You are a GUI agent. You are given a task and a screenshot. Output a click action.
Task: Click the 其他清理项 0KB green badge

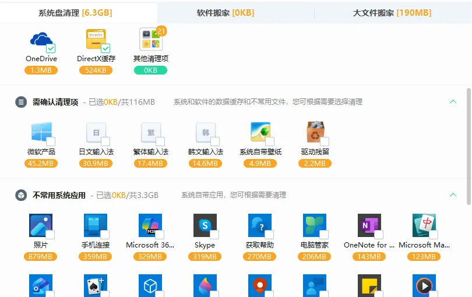150,70
